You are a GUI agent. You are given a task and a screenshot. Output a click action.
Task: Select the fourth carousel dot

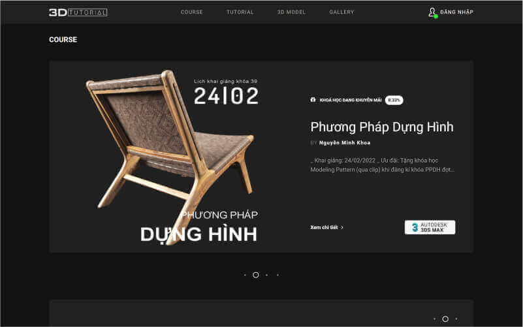(278, 275)
